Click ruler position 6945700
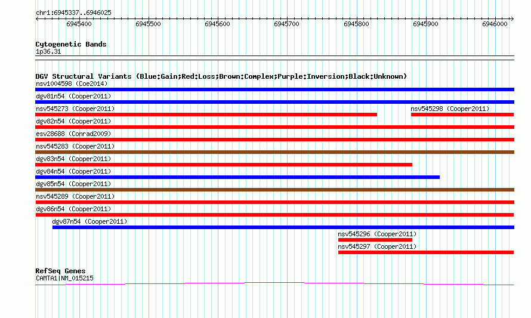The height and width of the screenshot is (318, 531). [x=286, y=24]
